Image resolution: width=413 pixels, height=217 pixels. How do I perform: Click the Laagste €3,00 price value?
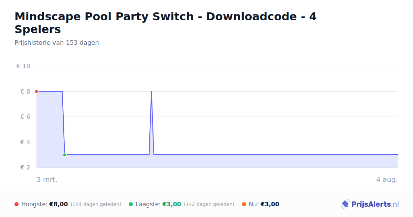[x=172, y=204]
